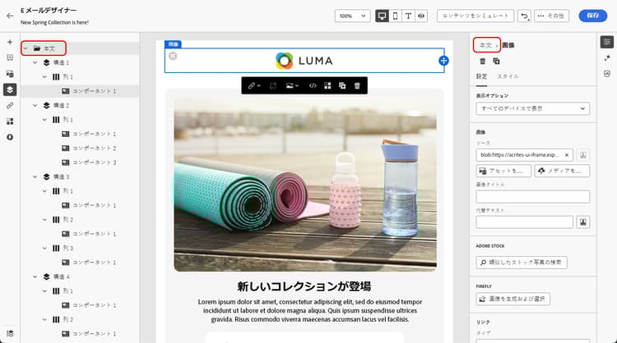Delete the image using floating toolbar trash
Viewport: 617px width, 343px height.
[x=357, y=85]
